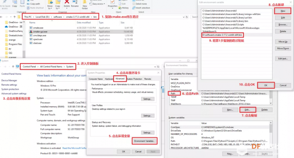294x158 pixels.
Task: Go up one folder in File Explorer
Action: click(x=15, y=17)
